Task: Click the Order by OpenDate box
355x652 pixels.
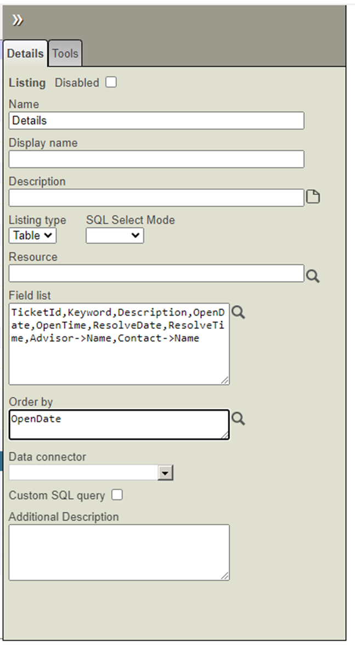Action: coord(119,424)
